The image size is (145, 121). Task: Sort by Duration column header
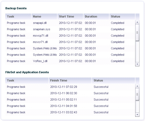point(96,16)
